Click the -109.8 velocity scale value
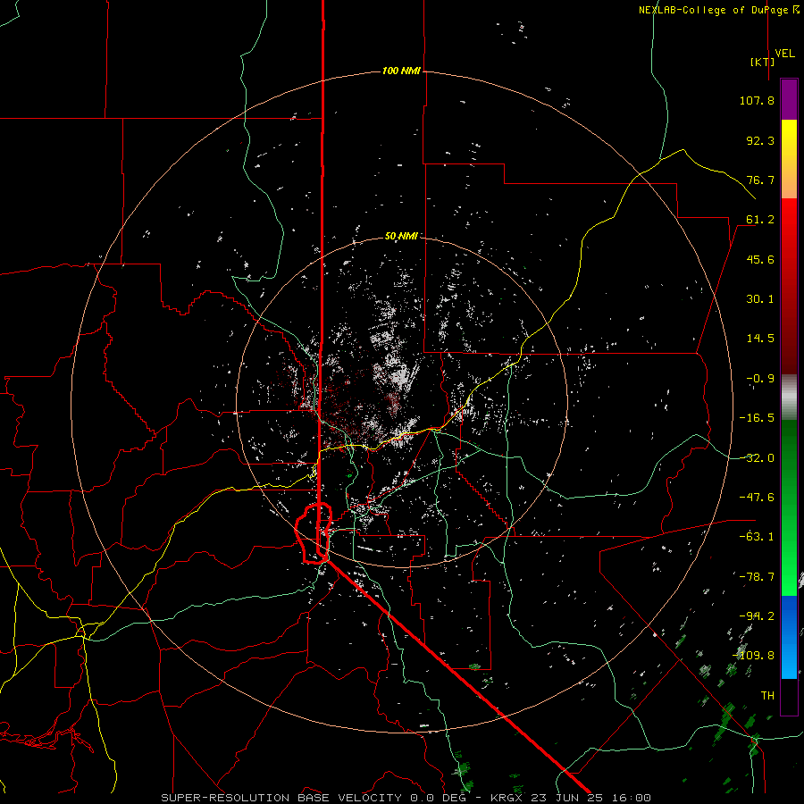Image resolution: width=804 pixels, height=804 pixels. click(x=754, y=656)
